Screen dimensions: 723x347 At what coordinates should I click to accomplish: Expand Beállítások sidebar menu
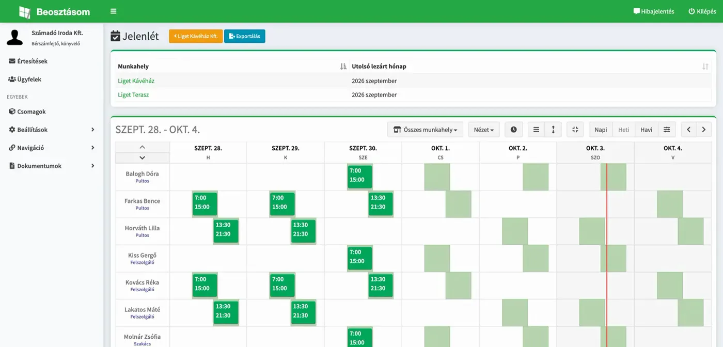pos(52,130)
